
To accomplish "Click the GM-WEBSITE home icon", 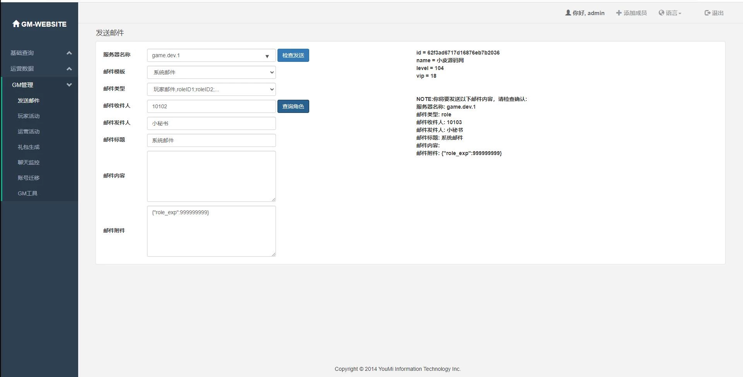I will click(16, 24).
